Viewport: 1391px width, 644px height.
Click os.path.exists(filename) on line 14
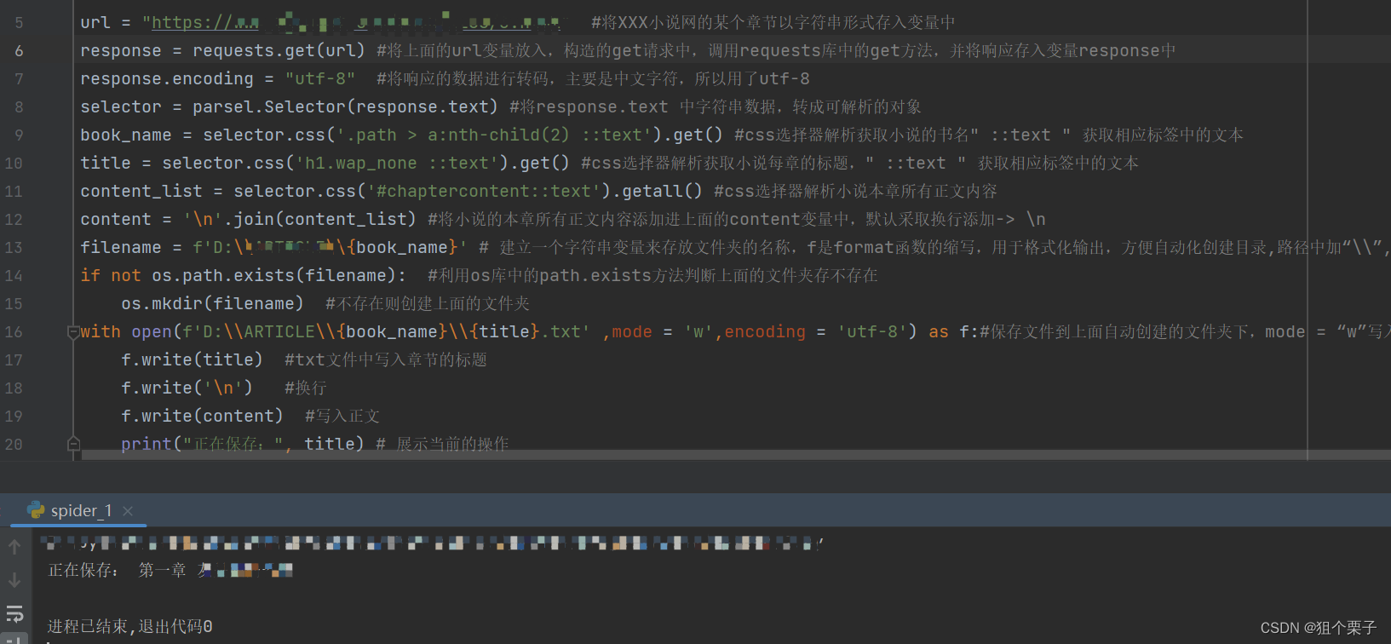tap(274, 275)
